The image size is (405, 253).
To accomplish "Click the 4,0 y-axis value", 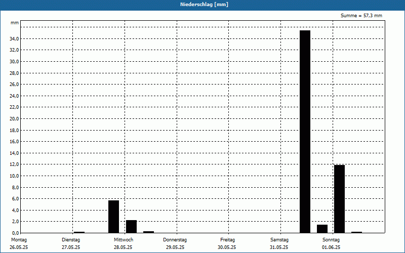I will (16, 210).
